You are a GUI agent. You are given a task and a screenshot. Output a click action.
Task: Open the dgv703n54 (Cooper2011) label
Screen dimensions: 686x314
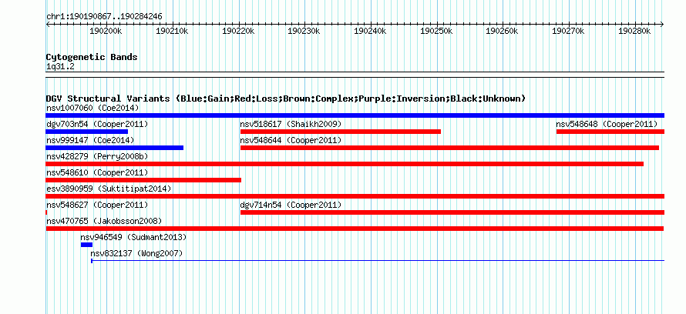pyautogui.click(x=97, y=124)
